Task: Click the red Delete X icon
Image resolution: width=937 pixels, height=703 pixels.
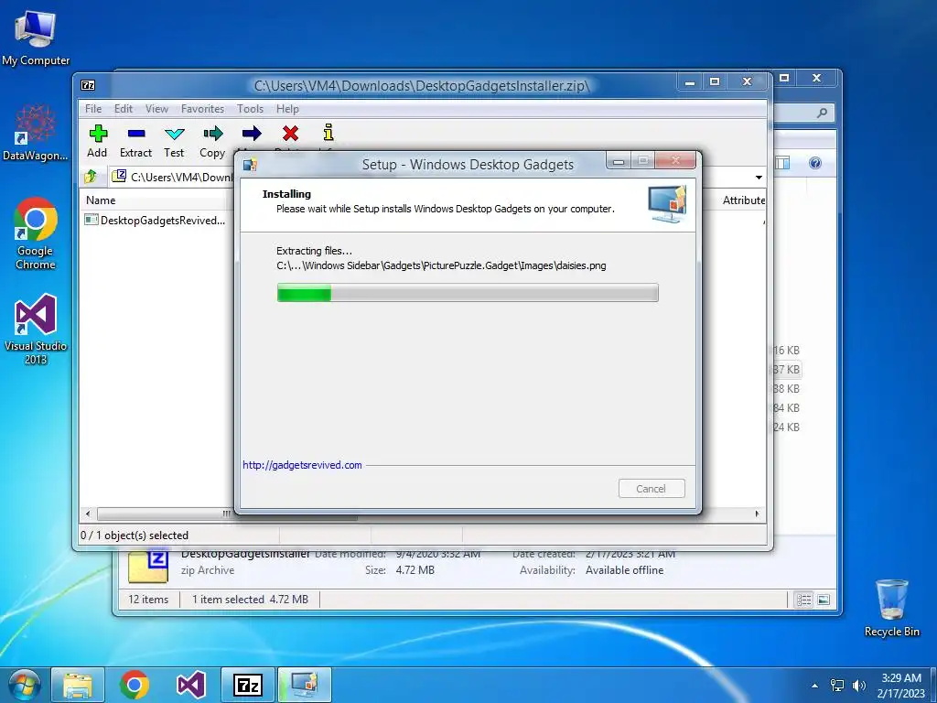Action: click(290, 134)
